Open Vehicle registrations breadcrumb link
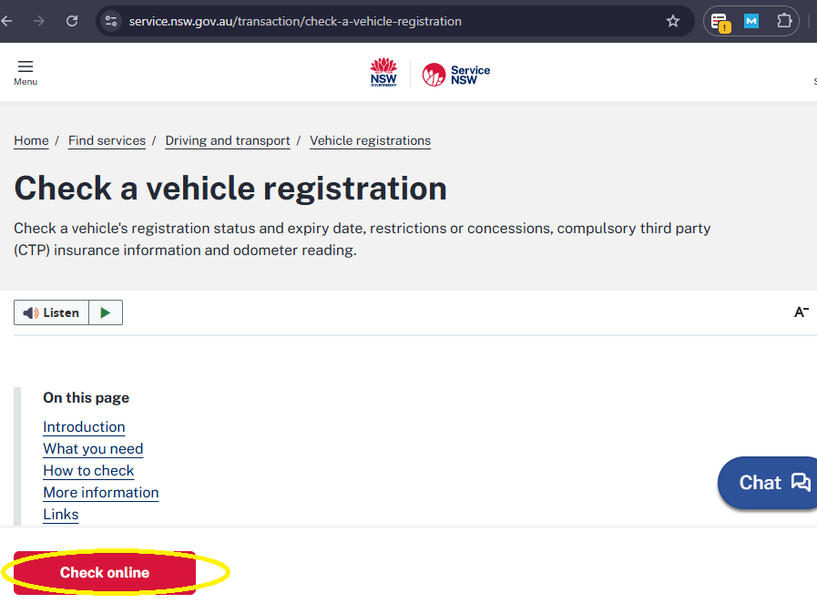The width and height of the screenshot is (817, 614). pyautogui.click(x=370, y=140)
